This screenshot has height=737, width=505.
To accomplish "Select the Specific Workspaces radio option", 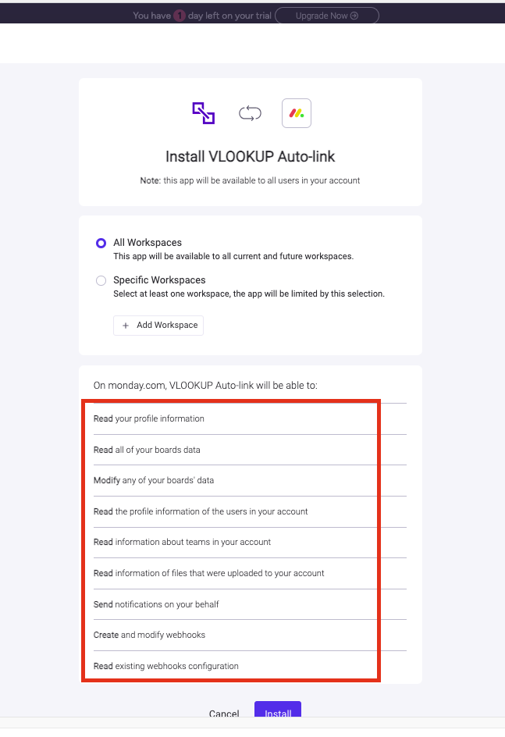I will tap(101, 280).
